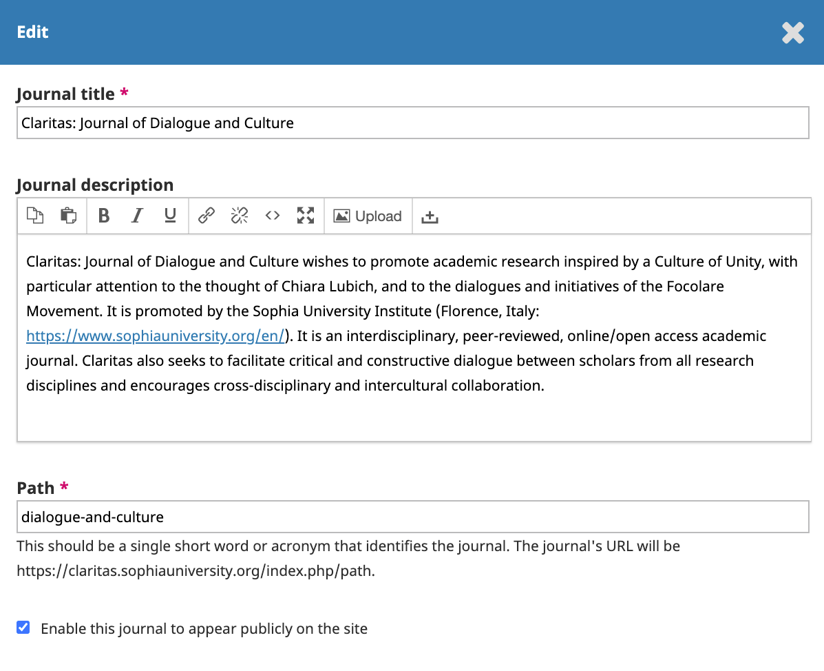Viewport: 824px width, 671px height.
Task: Toggle Italic formatting
Action: tap(137, 216)
